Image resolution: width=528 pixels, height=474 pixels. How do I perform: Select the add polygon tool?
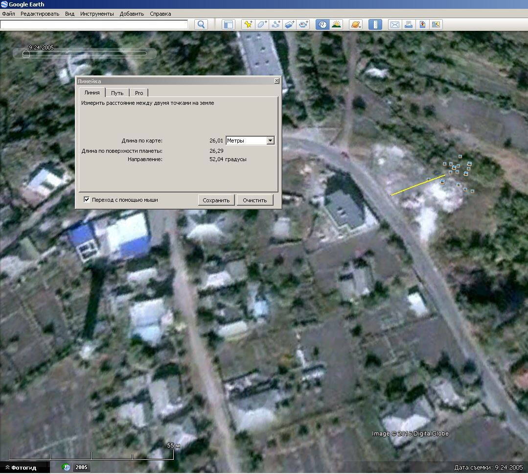click(x=262, y=24)
